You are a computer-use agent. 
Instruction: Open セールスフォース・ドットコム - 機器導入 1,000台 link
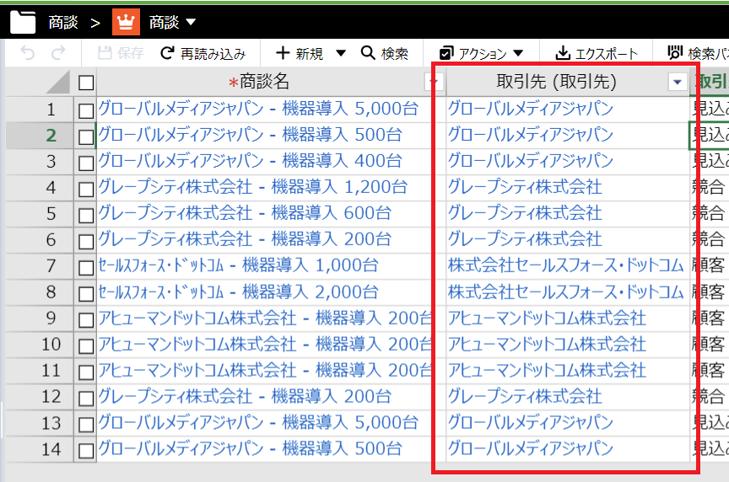[238, 265]
